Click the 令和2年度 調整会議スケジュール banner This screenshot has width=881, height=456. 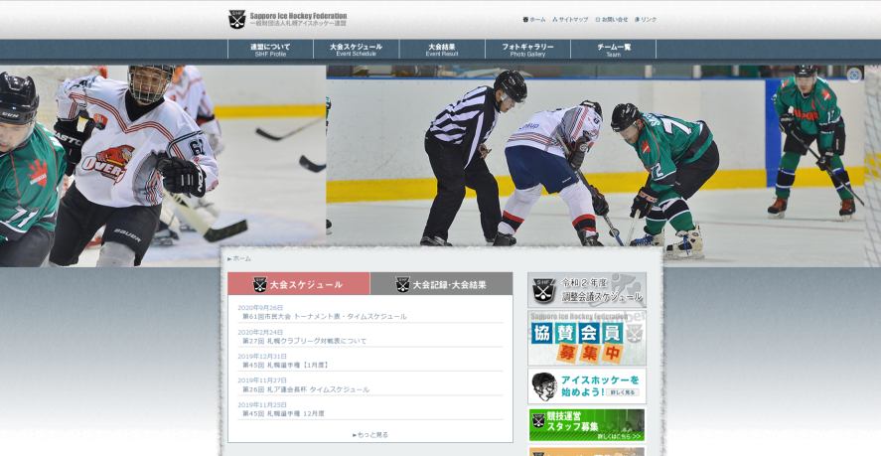(x=586, y=289)
